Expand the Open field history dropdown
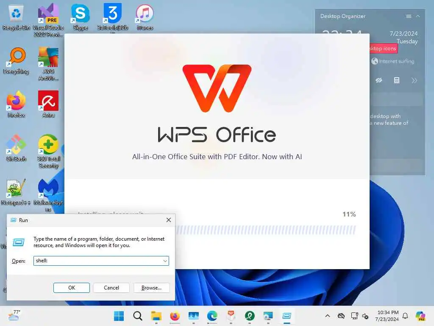 click(165, 261)
